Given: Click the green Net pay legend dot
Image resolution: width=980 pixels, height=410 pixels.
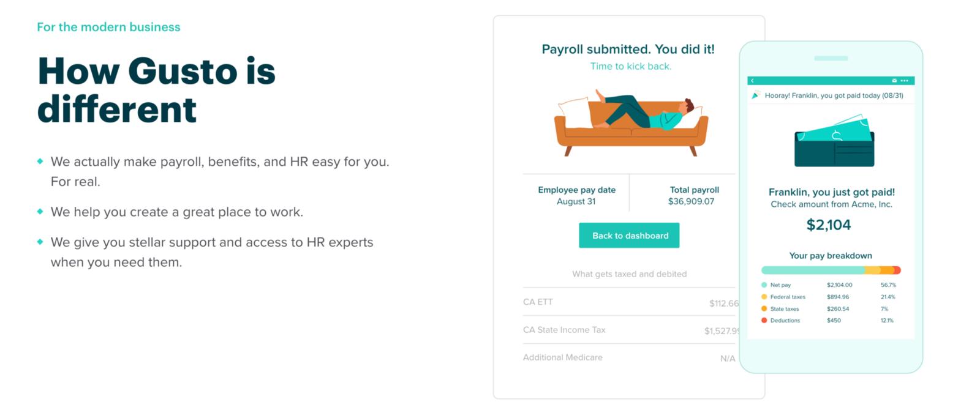Looking at the screenshot, I should click(x=764, y=285).
